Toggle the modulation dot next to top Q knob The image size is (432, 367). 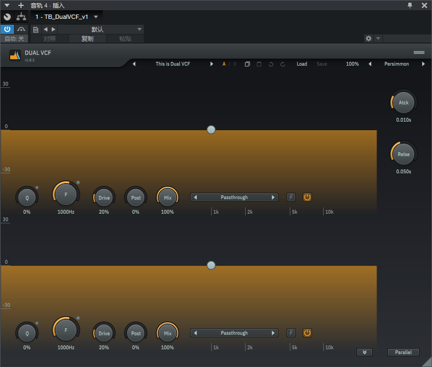(x=37, y=187)
